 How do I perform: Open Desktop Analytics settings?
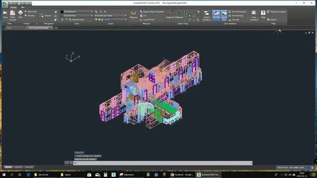tap(277, 12)
